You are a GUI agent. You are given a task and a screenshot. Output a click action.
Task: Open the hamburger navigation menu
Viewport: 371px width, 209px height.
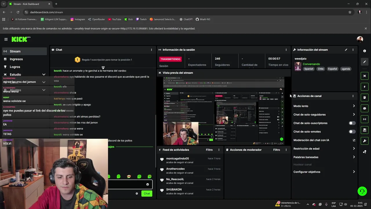[6, 39]
